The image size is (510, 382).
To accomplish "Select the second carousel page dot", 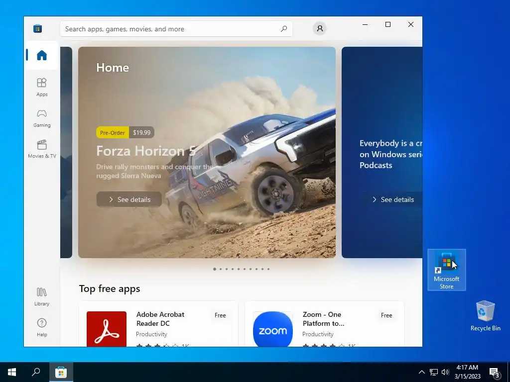I will click(x=221, y=269).
